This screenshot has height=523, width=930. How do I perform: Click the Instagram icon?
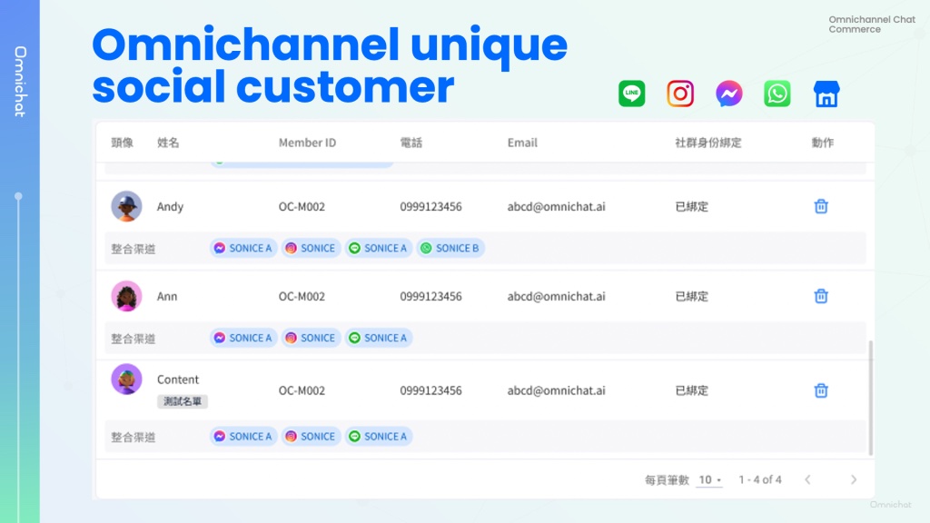click(680, 94)
